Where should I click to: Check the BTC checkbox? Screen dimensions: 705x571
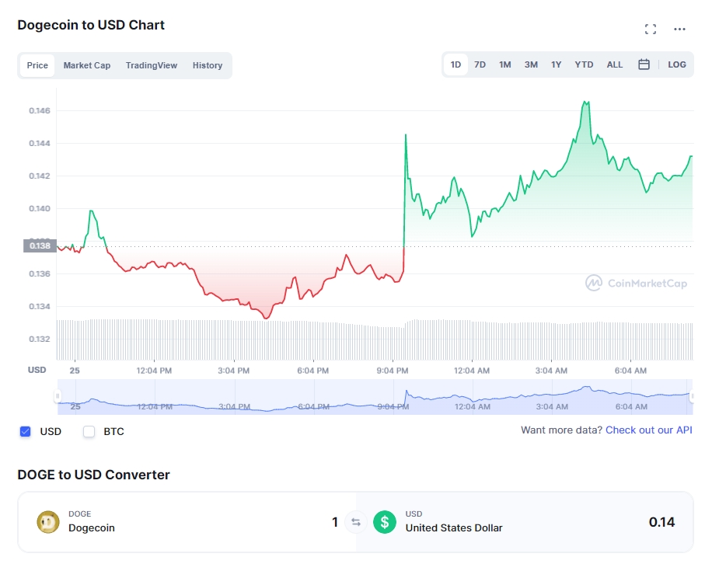(x=89, y=431)
